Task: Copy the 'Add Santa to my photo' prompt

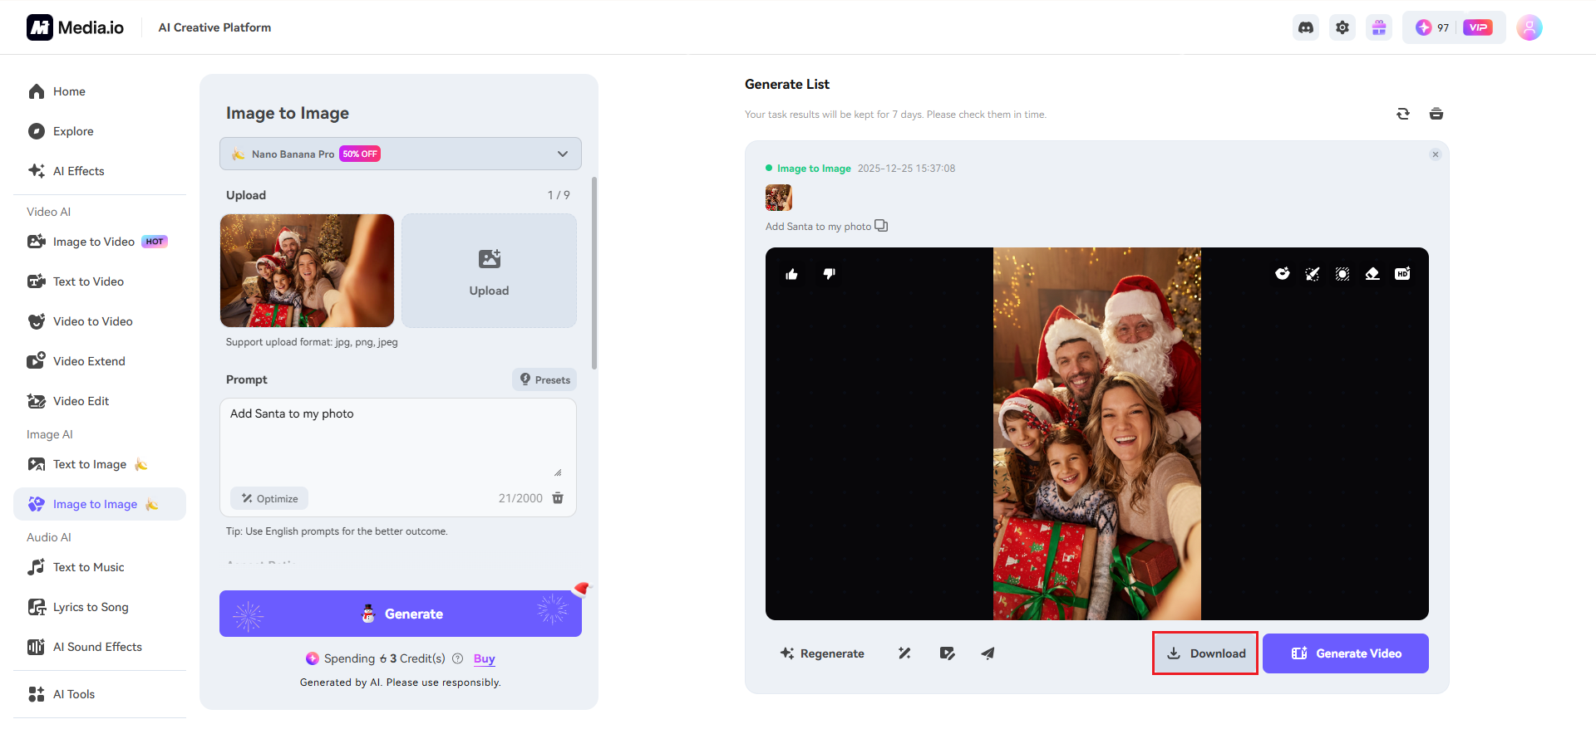Action: [x=881, y=226]
